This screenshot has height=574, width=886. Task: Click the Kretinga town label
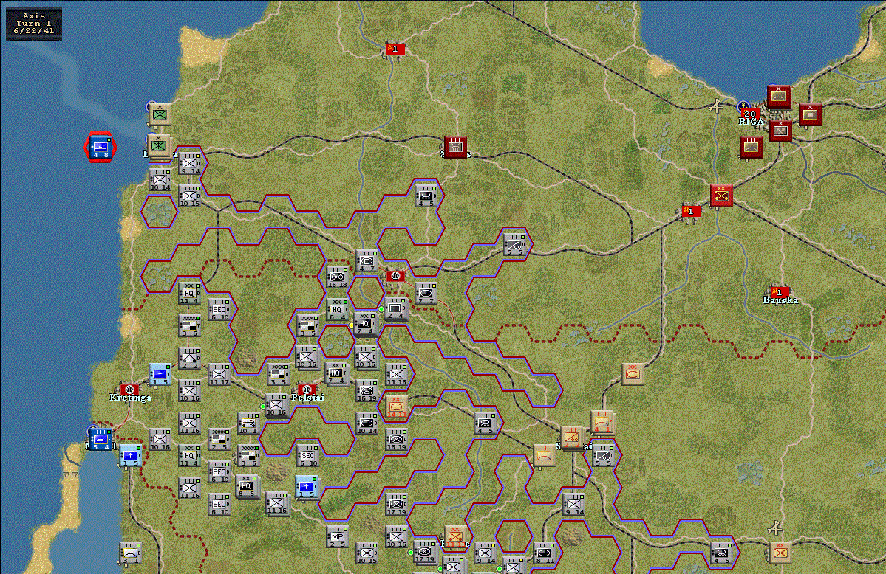131,398
